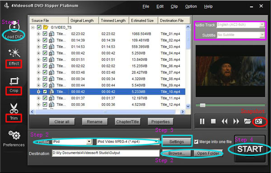Open snapshot folder icon
This screenshot has width=271, height=173.
(248, 121)
